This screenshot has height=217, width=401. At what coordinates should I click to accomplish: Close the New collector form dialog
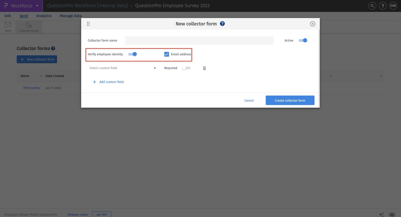(x=313, y=24)
